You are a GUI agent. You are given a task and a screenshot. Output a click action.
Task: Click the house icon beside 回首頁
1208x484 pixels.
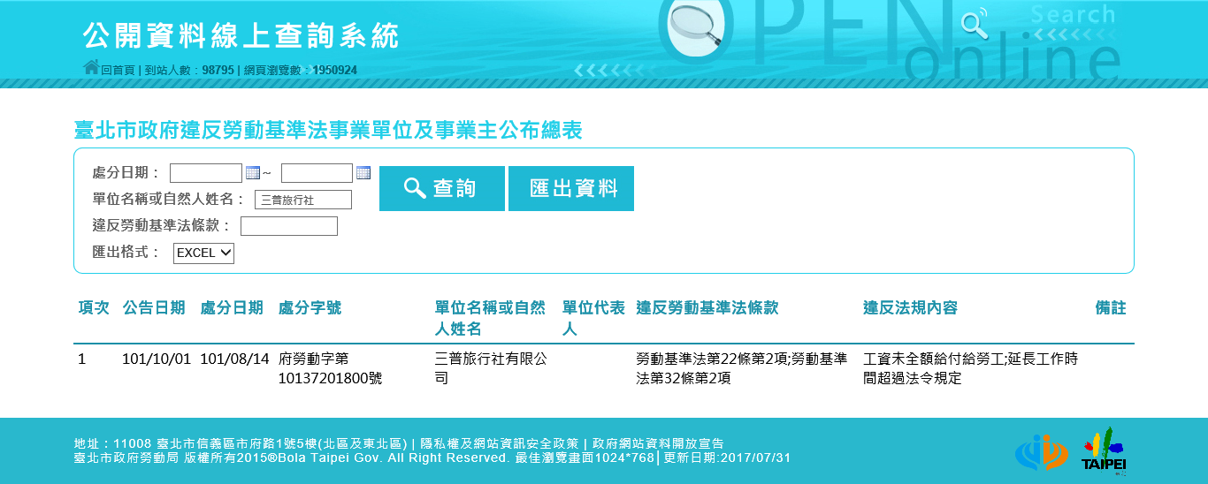[90, 67]
